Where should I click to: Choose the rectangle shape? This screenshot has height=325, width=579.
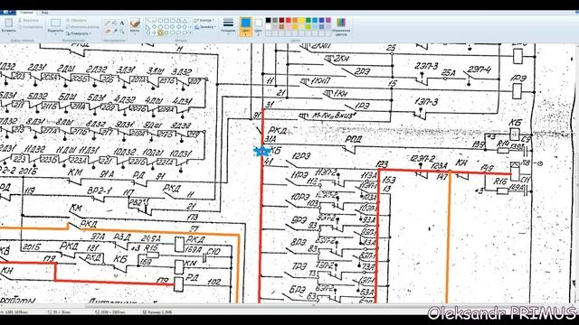tap(166, 21)
